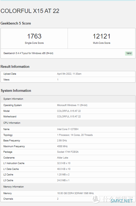
Task: Click the Base Frequency label
Action: point(12,141)
